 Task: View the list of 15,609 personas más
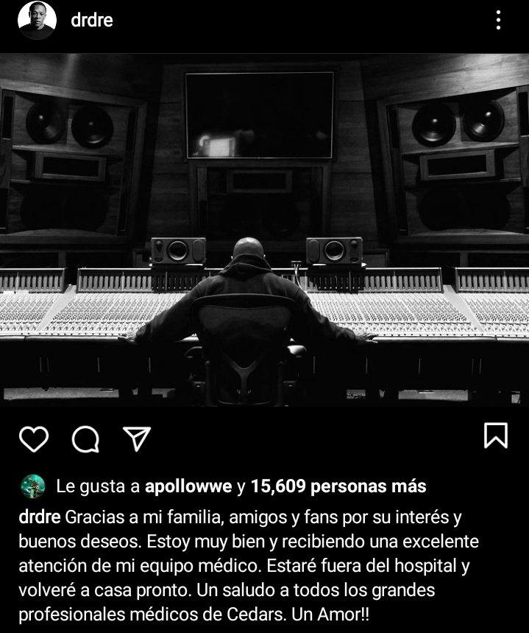[338, 486]
